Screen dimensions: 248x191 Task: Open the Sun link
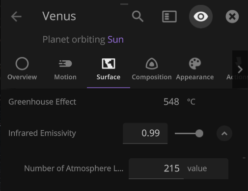pyautogui.click(x=115, y=40)
